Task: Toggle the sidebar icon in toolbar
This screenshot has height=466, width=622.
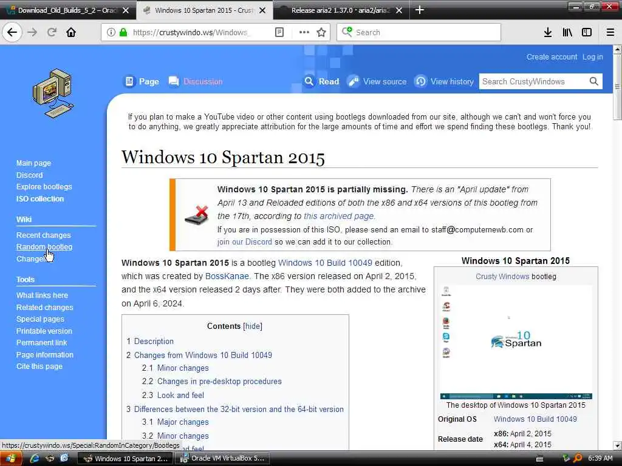Action: (x=587, y=33)
